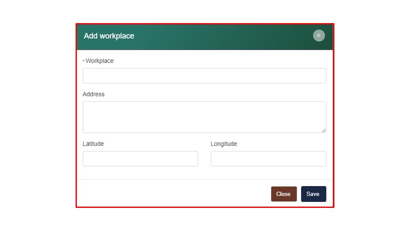
Task: Dismiss the dialog with the header X icon
Action: pyautogui.click(x=319, y=36)
